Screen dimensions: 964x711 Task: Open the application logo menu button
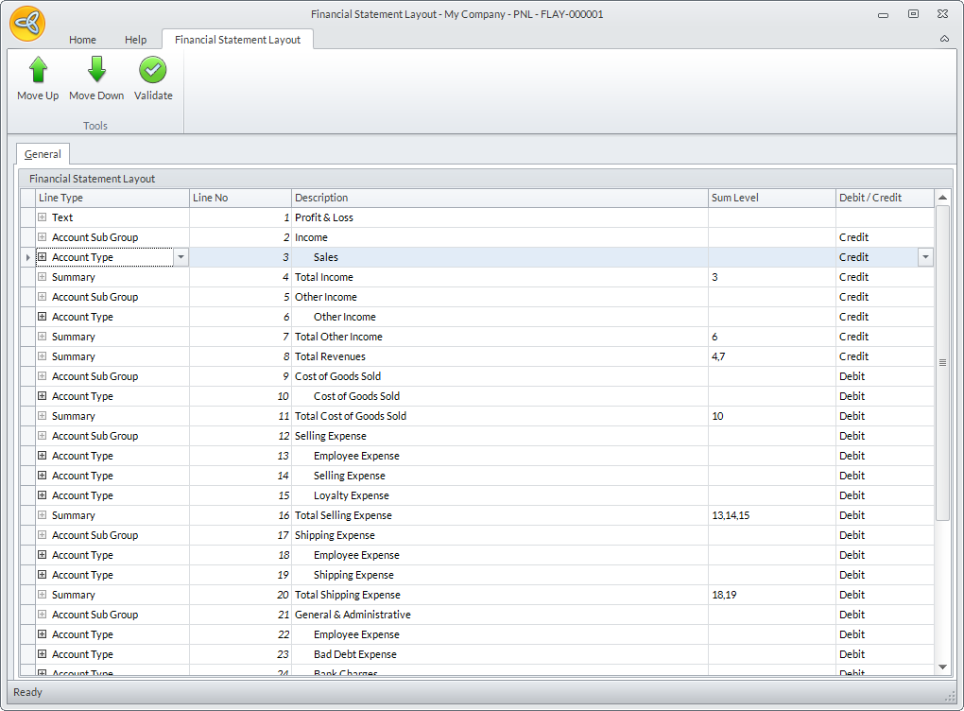(27, 23)
